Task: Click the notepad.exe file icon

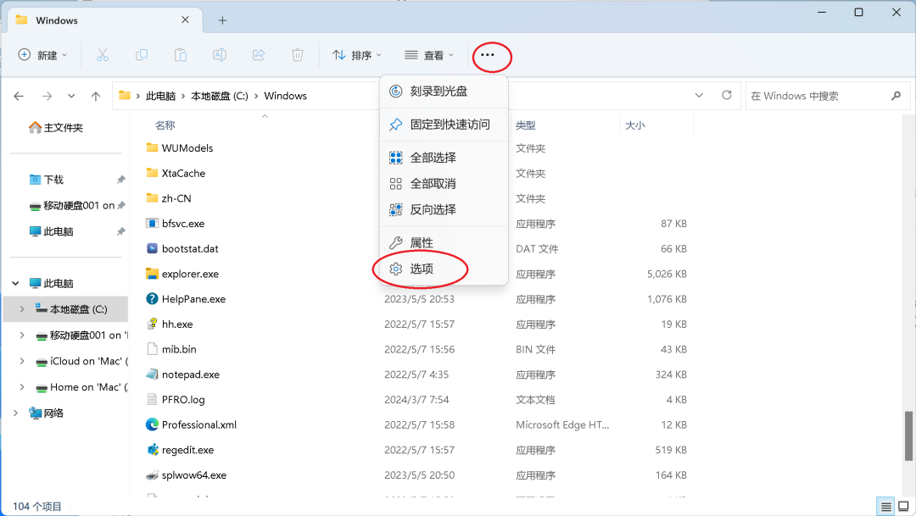Action: click(x=152, y=375)
